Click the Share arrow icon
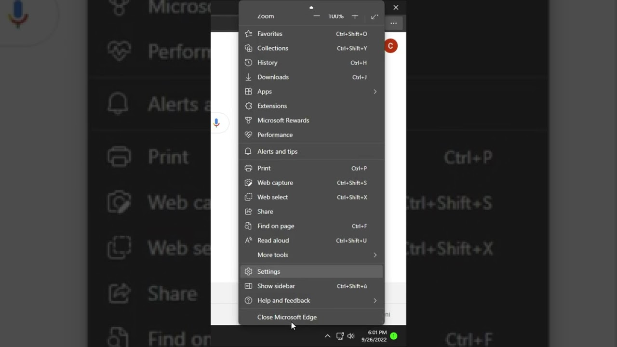 click(248, 212)
